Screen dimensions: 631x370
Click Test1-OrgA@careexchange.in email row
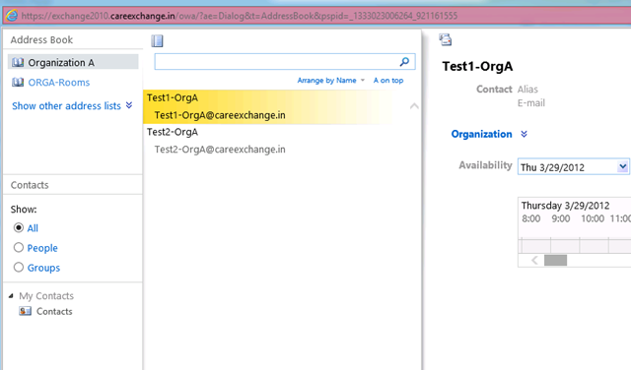tap(220, 115)
